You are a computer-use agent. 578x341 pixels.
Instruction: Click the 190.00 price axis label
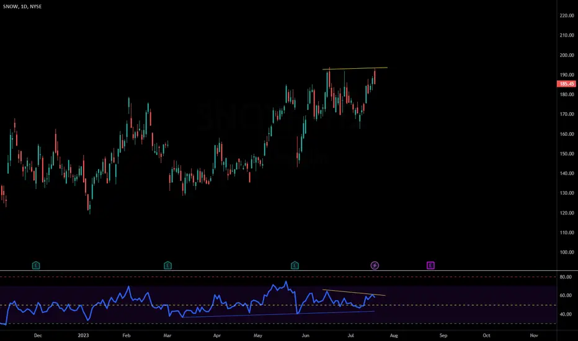pos(567,75)
